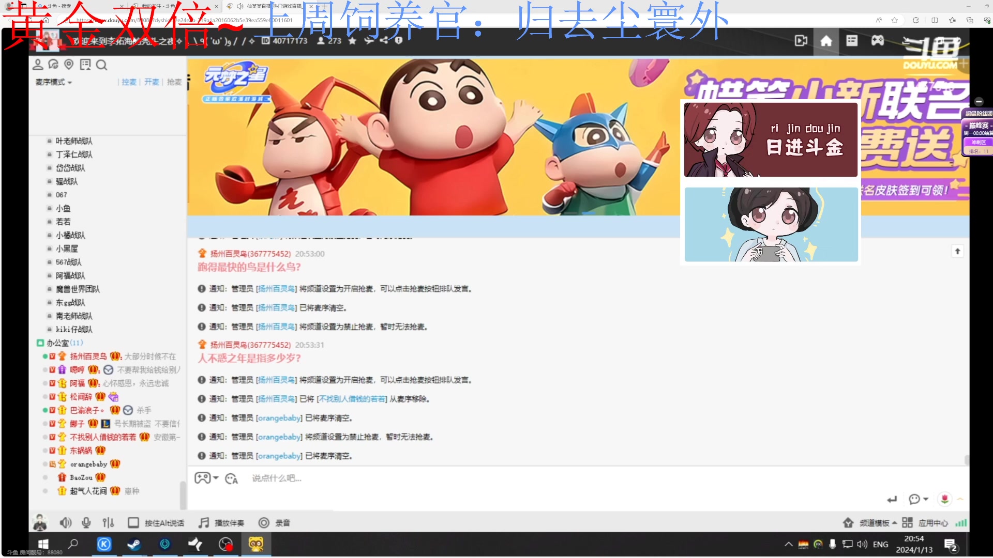Image resolution: width=993 pixels, height=558 pixels.
Task: Open the video playback icon in header
Action: pos(801,40)
